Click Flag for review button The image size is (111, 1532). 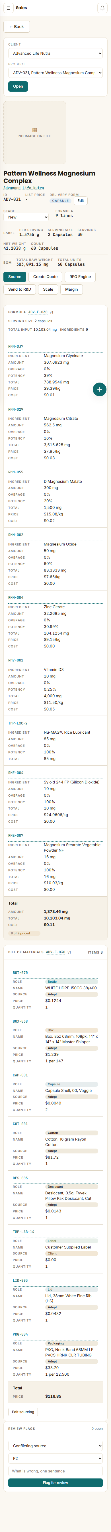pyautogui.click(x=55, y=1483)
